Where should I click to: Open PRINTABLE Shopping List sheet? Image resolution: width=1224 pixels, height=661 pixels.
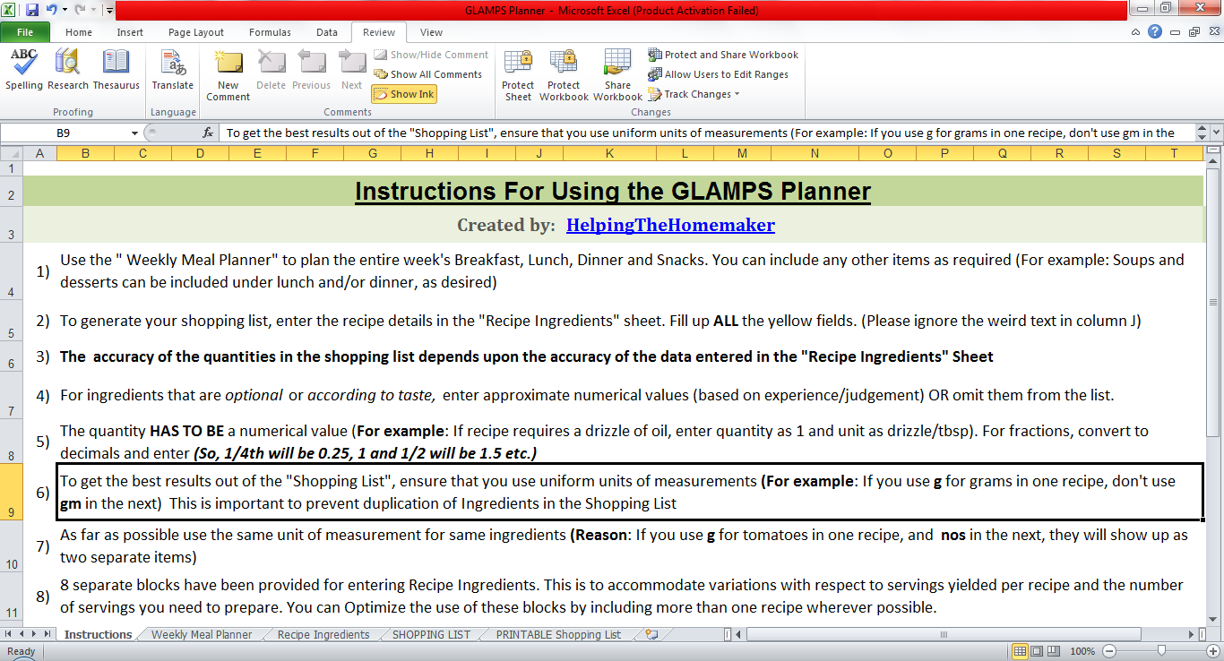[558, 634]
